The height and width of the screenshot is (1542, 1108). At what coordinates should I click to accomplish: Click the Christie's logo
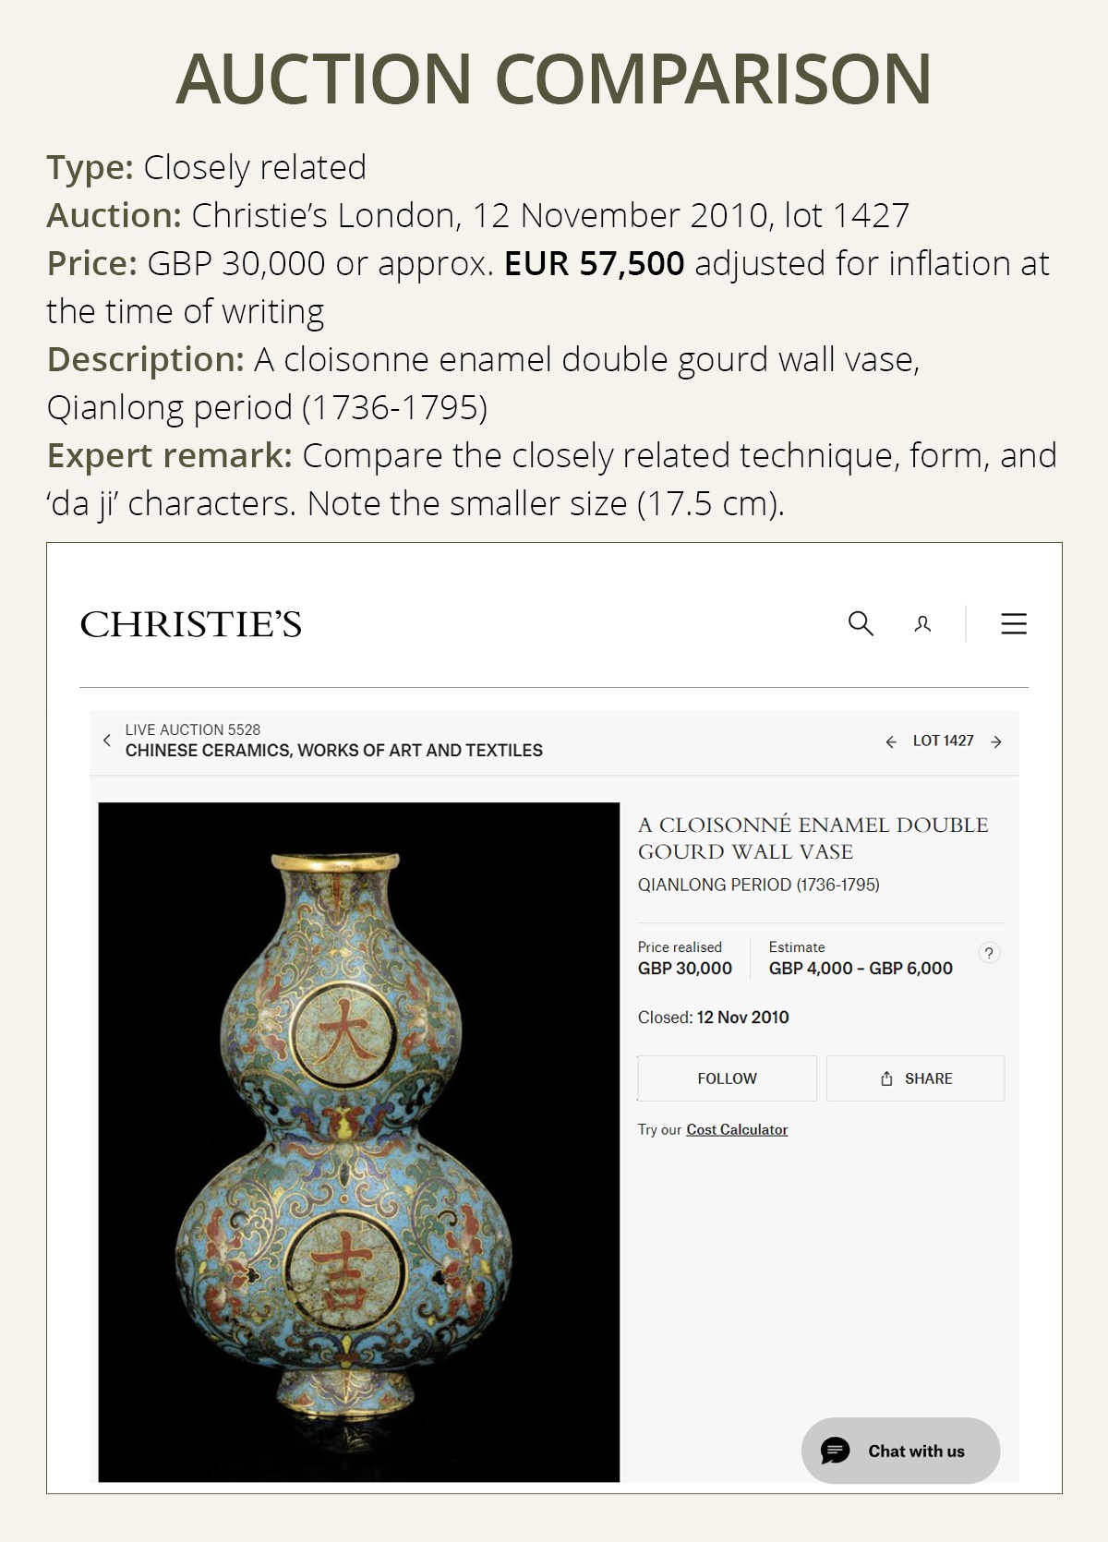[191, 625]
